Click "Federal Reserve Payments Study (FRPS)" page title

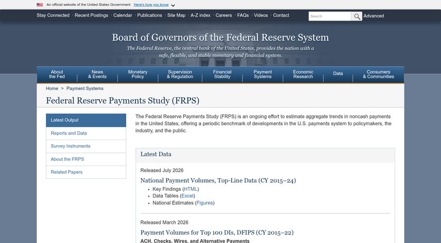tap(123, 101)
